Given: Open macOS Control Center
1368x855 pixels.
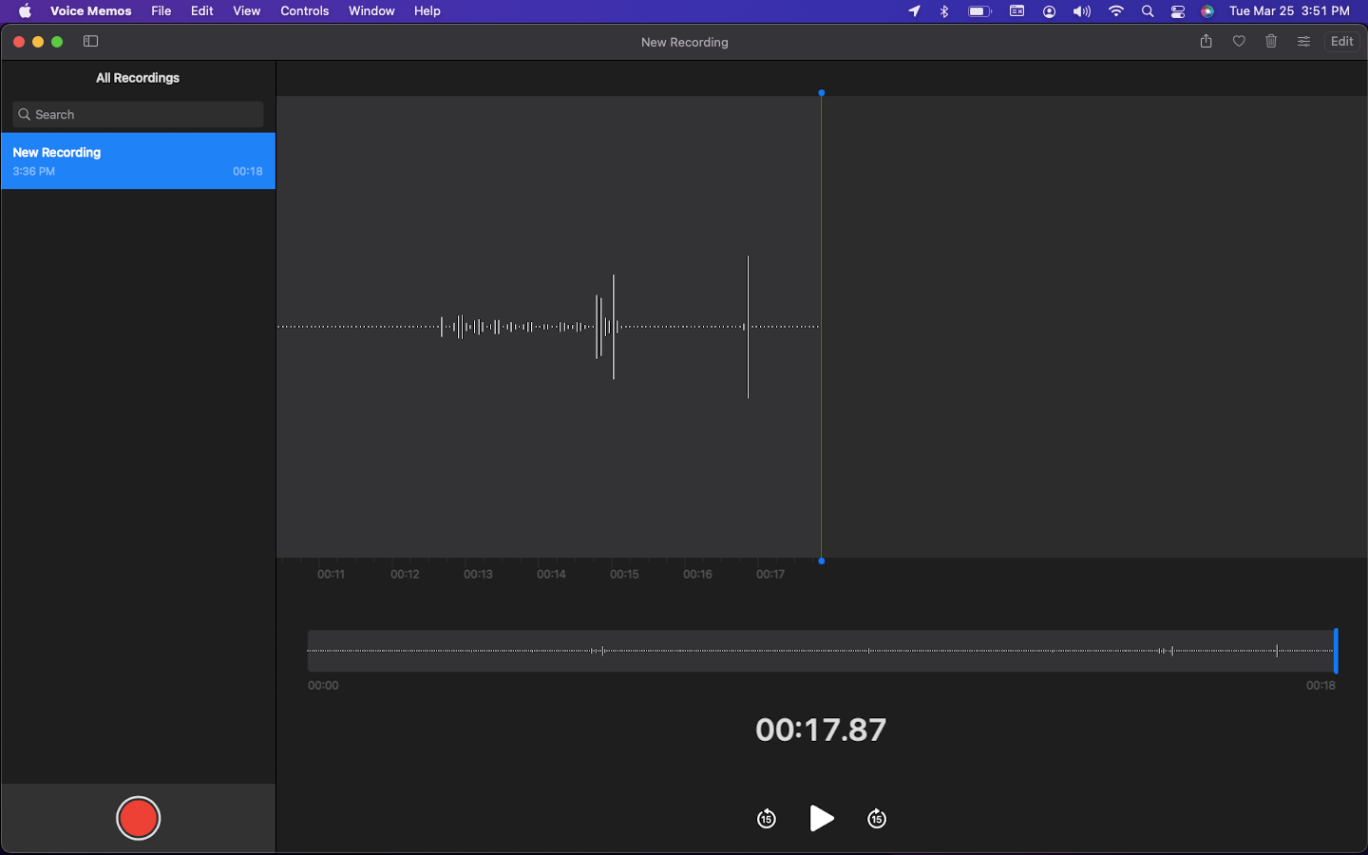Looking at the screenshot, I should coord(1178,11).
